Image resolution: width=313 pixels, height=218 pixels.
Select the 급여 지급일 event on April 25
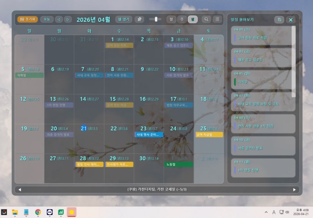click(x=209, y=135)
